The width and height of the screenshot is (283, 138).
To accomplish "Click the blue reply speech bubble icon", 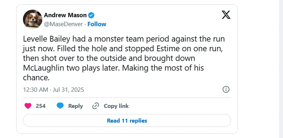I will click(60, 106).
